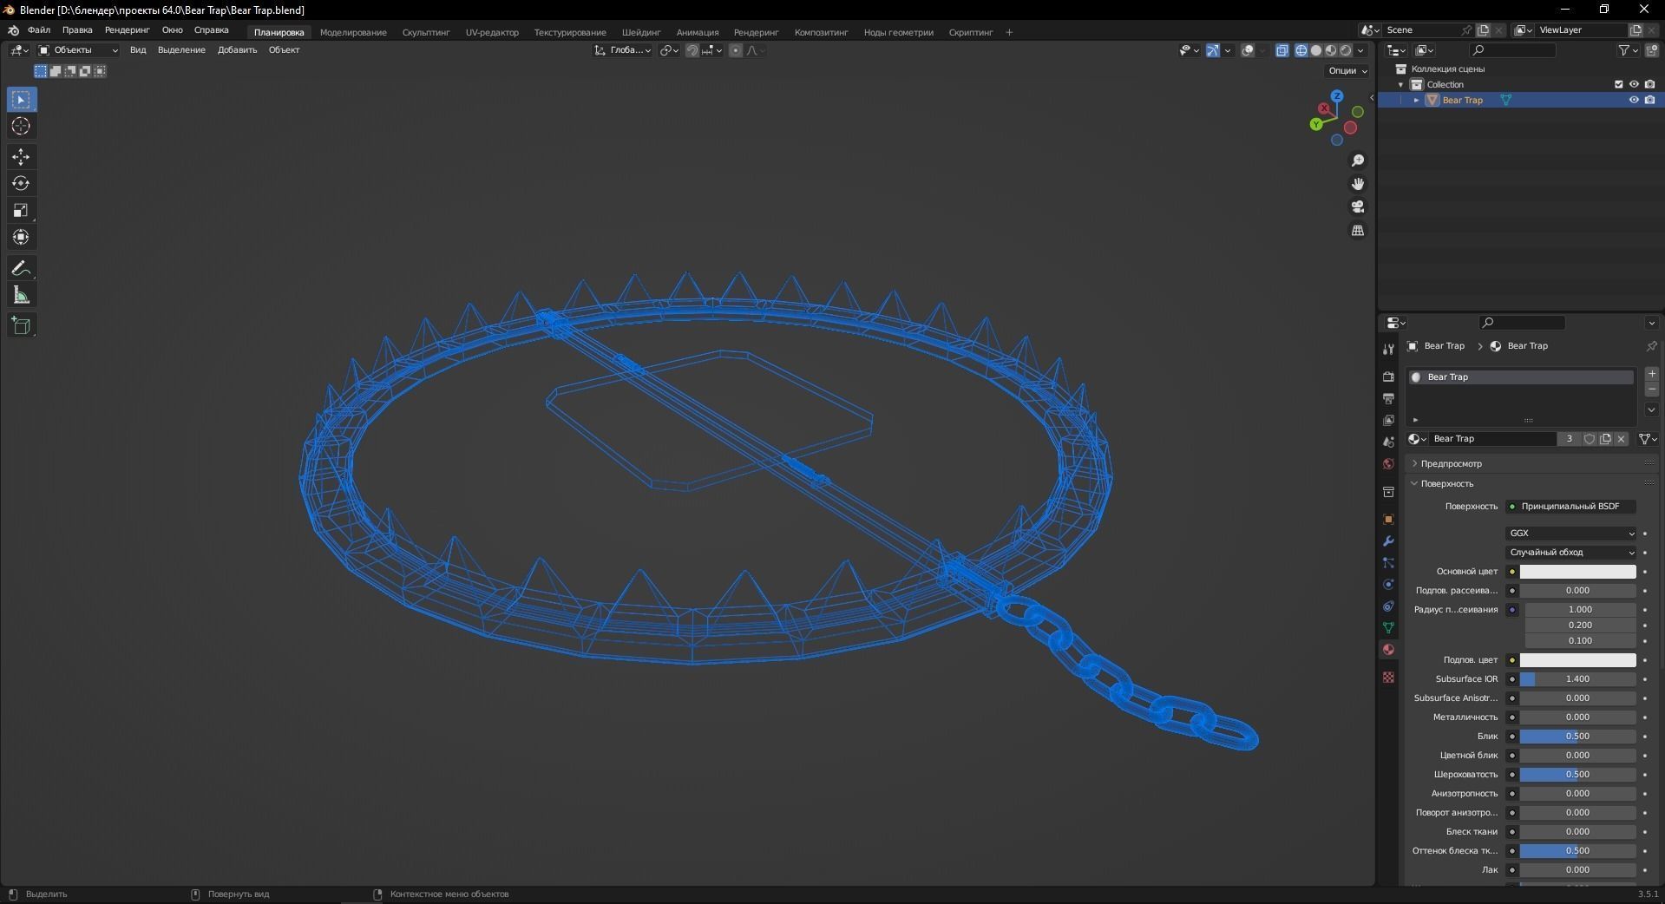This screenshot has height=904, width=1665.
Task: Click the viewport pan hand gizmo
Action: [1358, 184]
